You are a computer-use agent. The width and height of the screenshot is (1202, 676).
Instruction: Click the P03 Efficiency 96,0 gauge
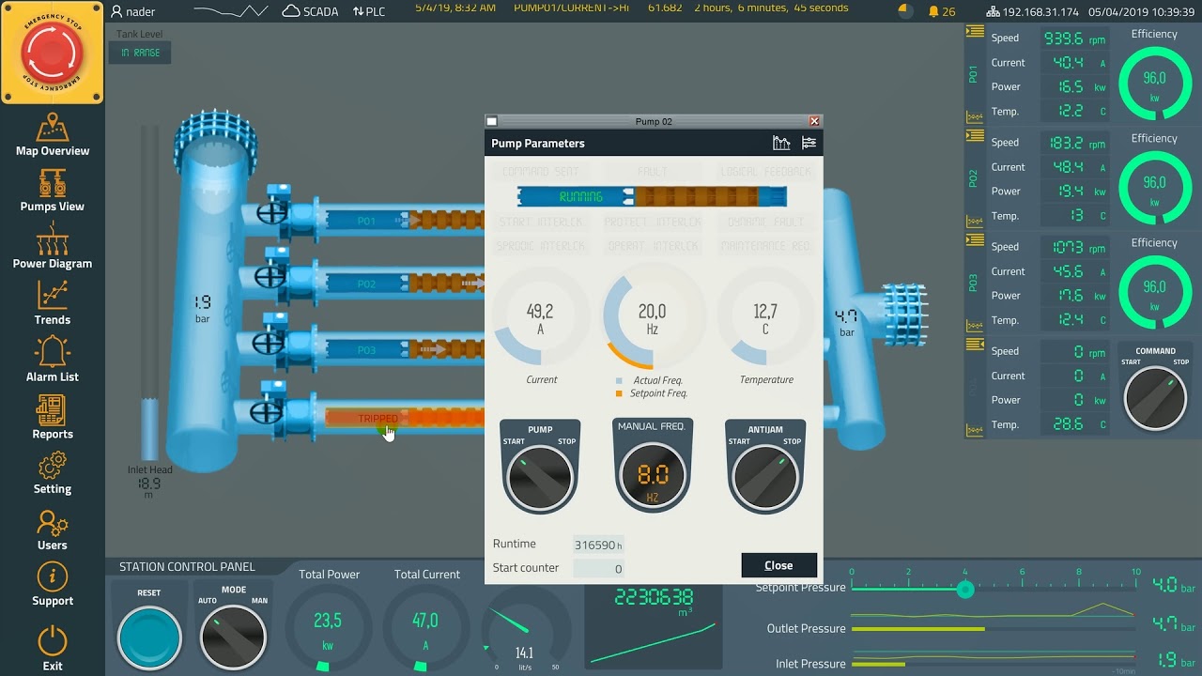coord(1154,291)
